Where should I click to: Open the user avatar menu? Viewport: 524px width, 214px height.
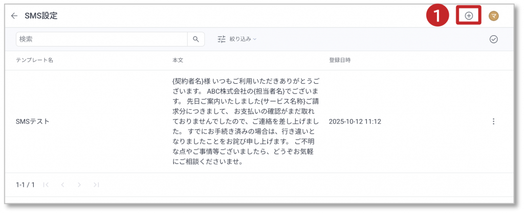tap(494, 16)
